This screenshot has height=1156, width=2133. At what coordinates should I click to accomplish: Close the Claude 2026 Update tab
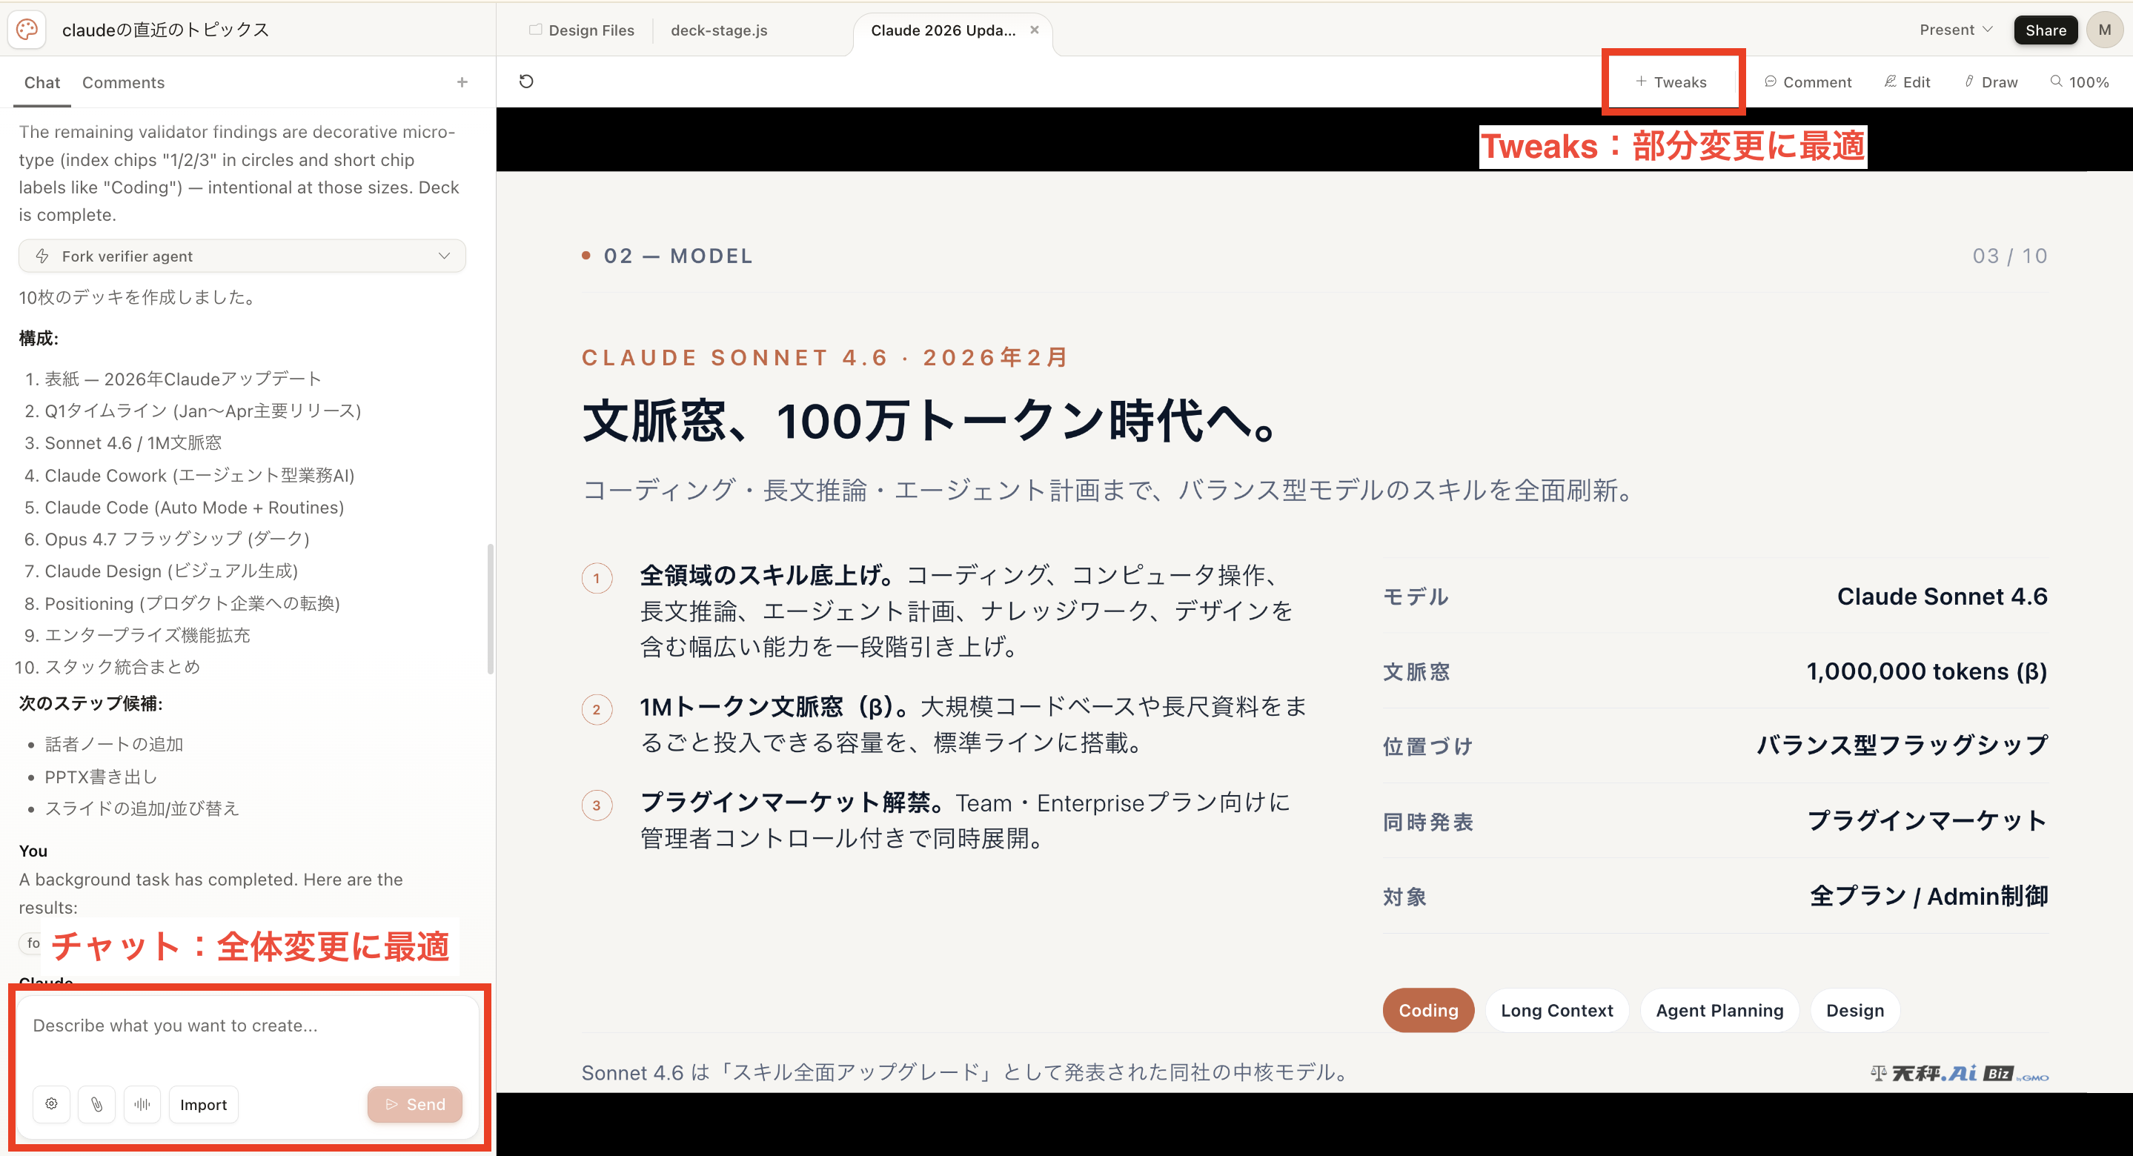click(x=1034, y=30)
